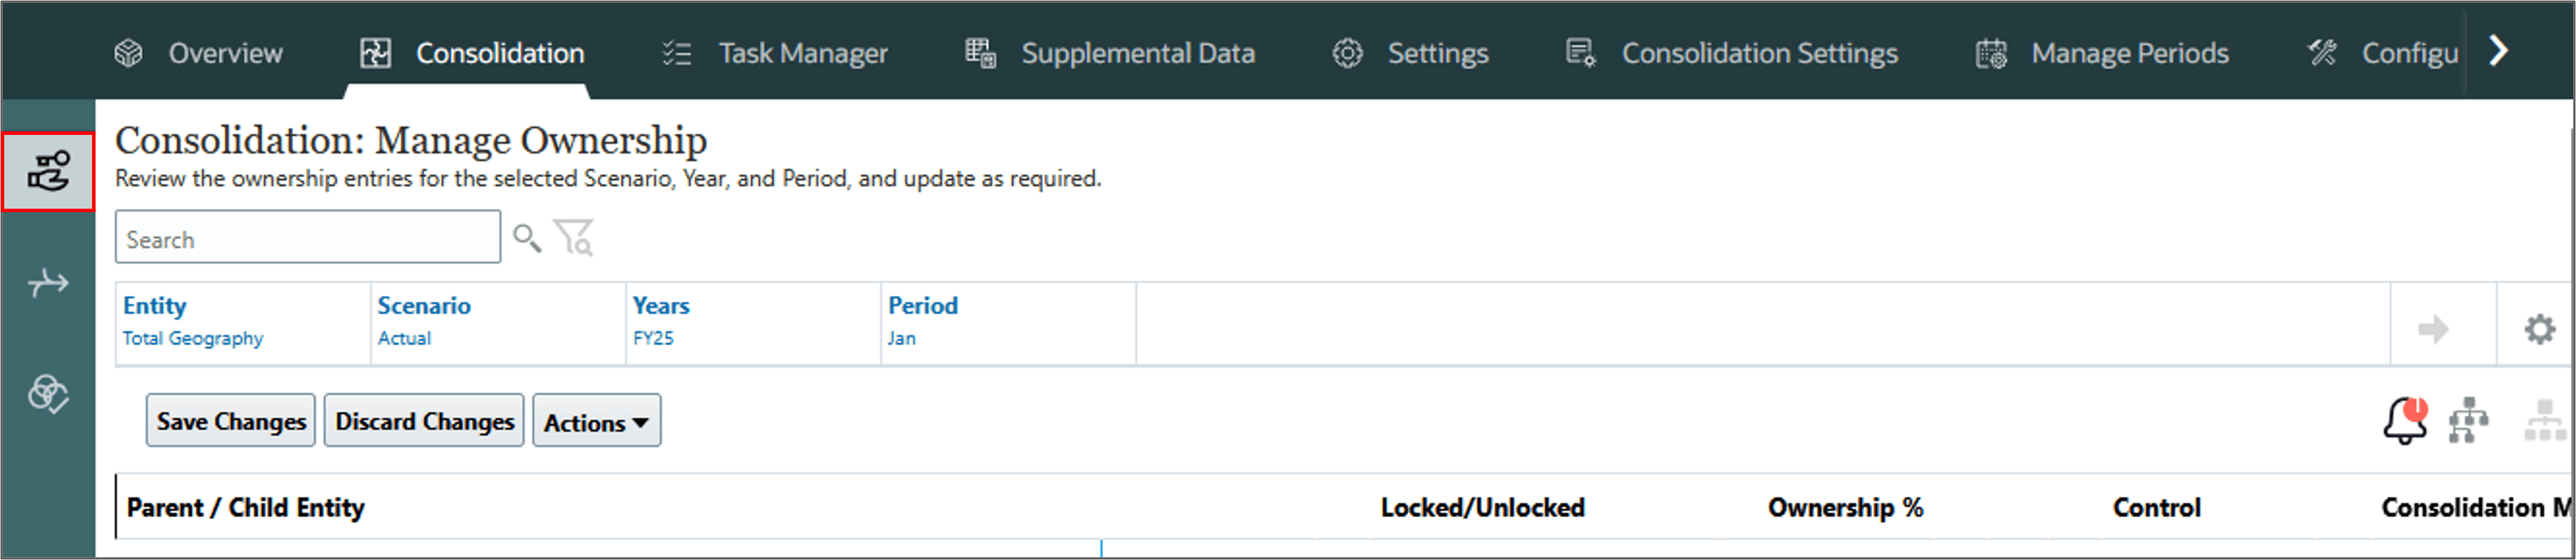Execute the search with the magnifier icon
Screen dimensions: 2576x560
click(527, 238)
